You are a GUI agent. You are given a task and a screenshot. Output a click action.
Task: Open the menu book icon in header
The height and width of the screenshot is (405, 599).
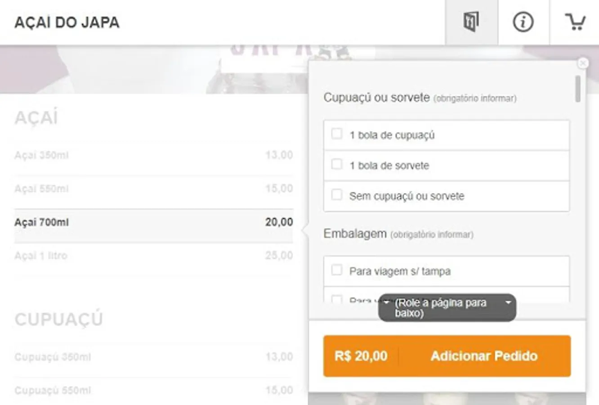click(x=471, y=22)
